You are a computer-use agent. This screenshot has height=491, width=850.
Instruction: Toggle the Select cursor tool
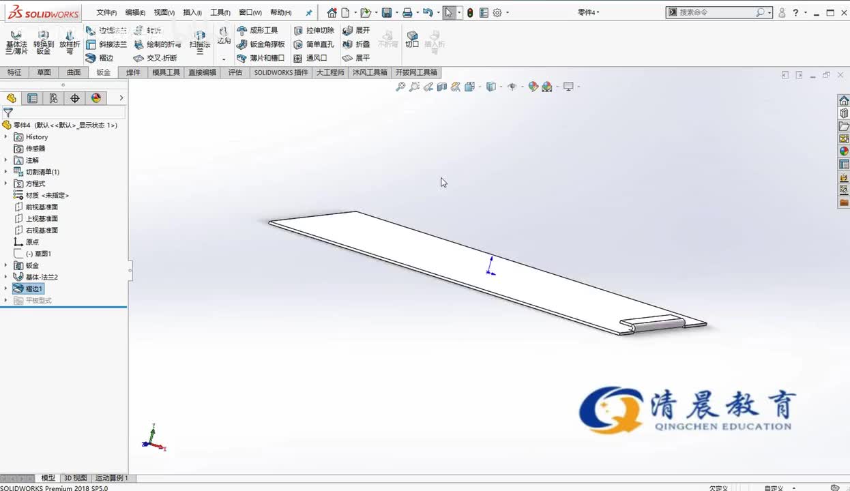click(x=448, y=12)
